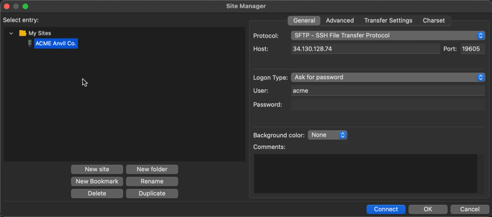The height and width of the screenshot is (217, 492).
Task: Click the New folder button
Action: [x=152, y=169]
